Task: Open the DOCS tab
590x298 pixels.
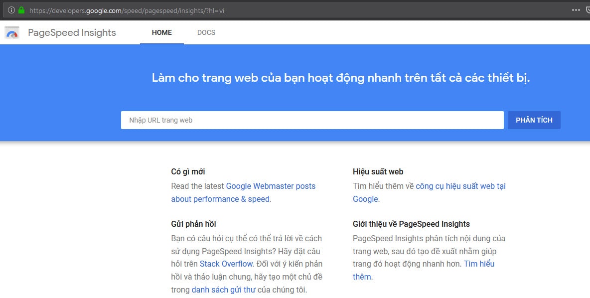Action: tap(206, 33)
